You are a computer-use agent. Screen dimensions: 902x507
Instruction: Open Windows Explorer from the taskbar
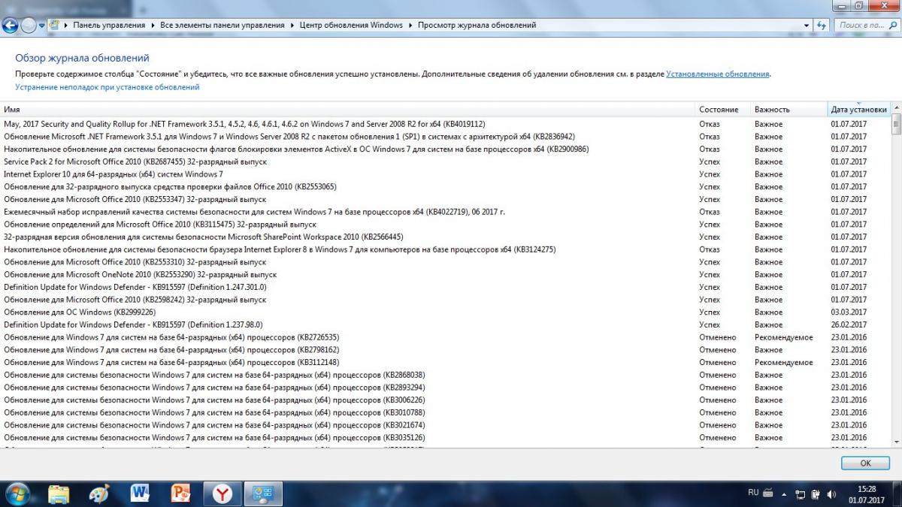[x=59, y=493]
